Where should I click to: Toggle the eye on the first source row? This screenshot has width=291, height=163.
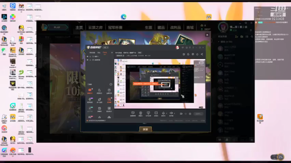pyautogui.click(x=87, y=57)
